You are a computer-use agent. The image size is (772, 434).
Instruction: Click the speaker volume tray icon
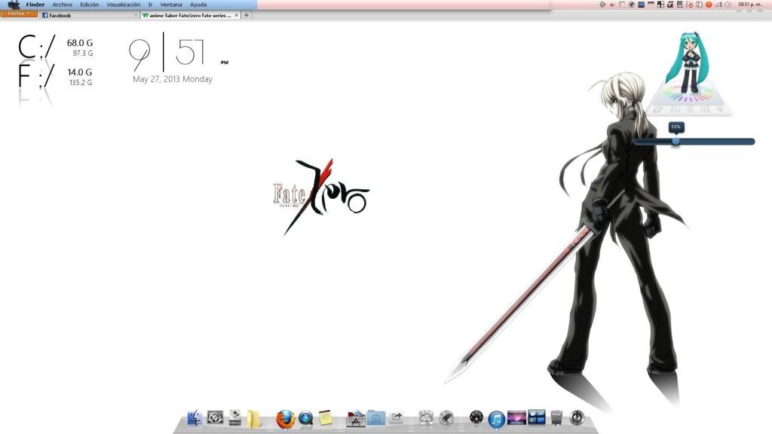pyautogui.click(x=728, y=5)
